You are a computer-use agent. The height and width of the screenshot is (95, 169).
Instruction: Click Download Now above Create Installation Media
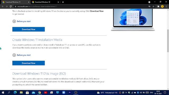(x=29, y=29)
